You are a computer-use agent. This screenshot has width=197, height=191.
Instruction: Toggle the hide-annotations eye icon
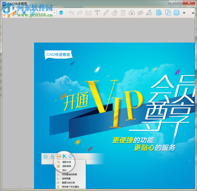[140, 13]
